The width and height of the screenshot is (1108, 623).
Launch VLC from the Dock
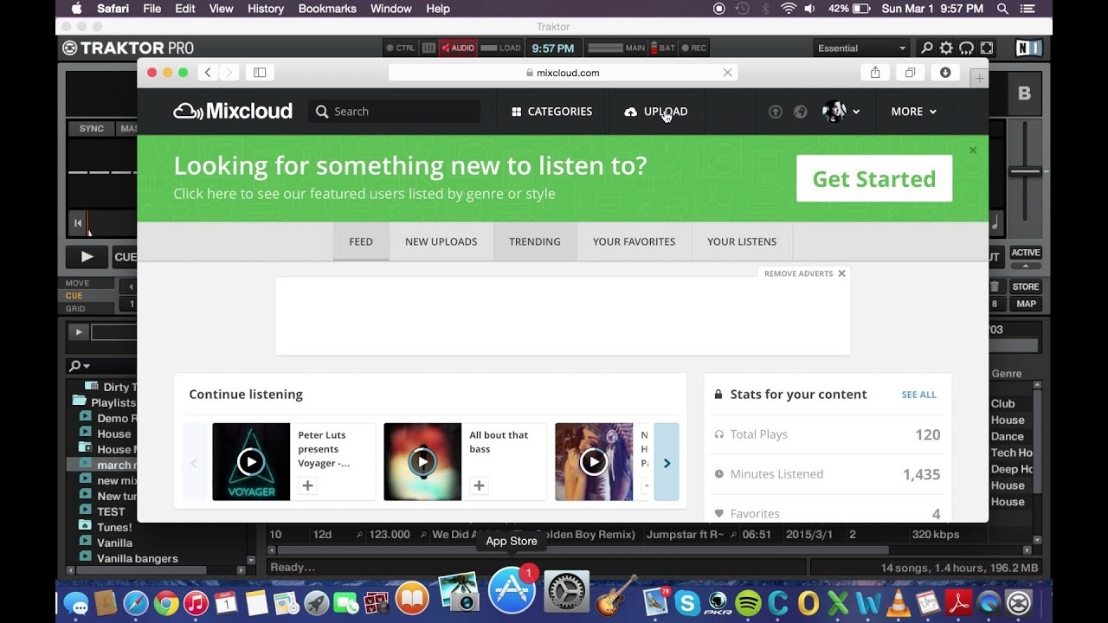point(899,603)
